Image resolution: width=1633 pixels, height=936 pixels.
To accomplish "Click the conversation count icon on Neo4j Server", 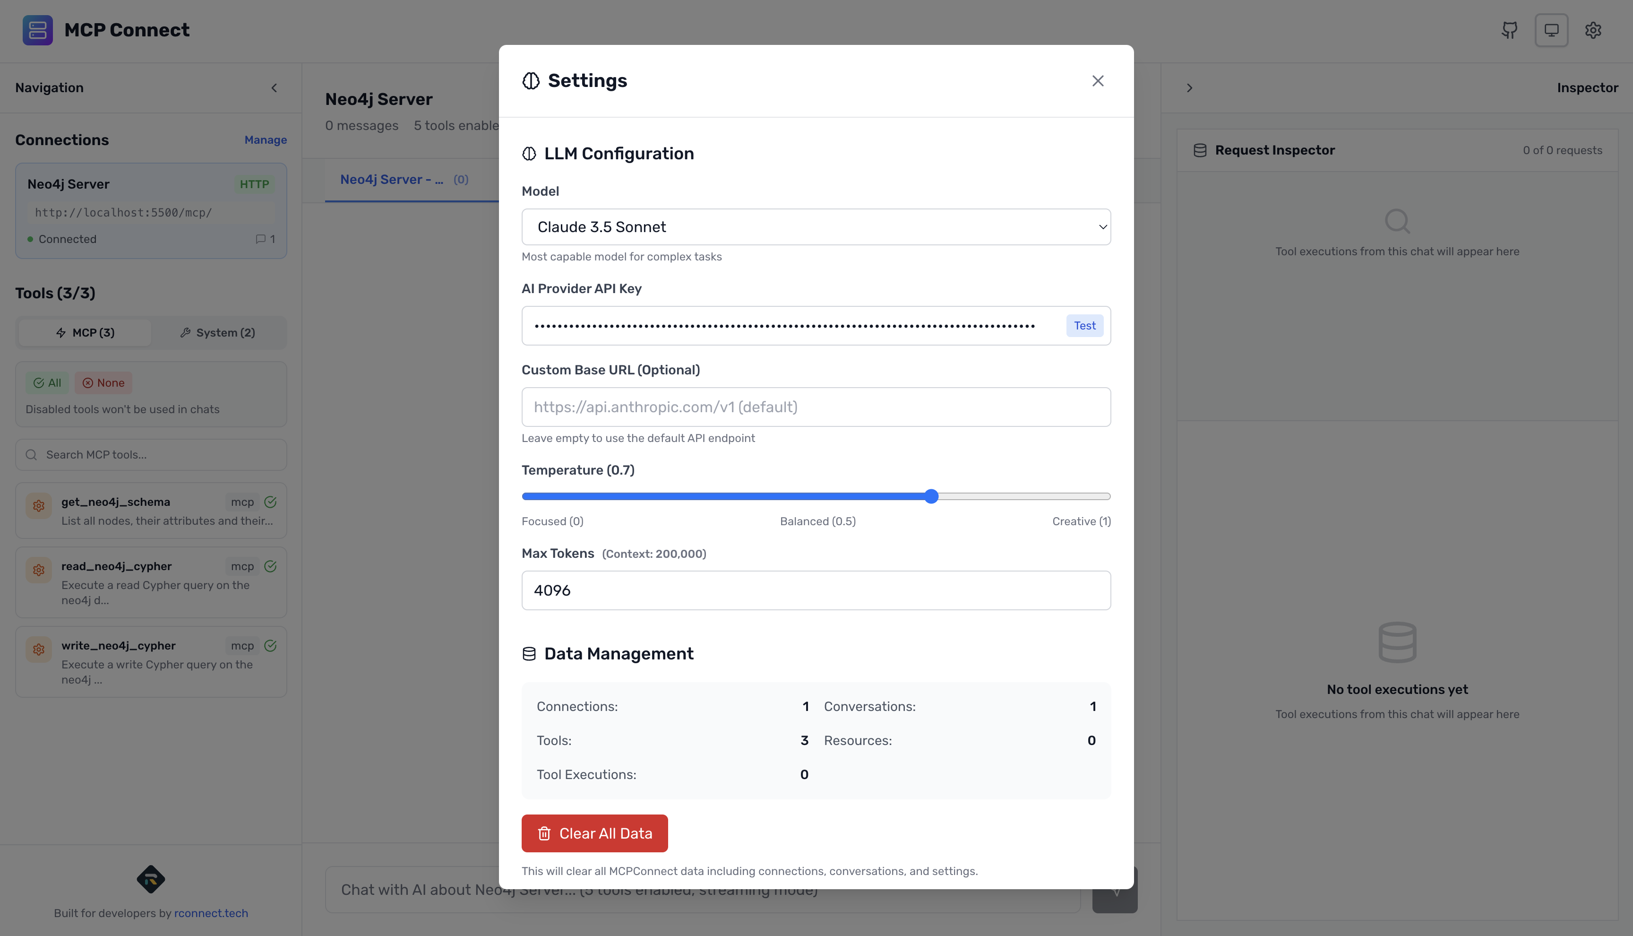I will point(261,239).
